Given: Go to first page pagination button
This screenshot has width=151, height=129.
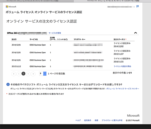Looking at the screenshot, I should [x=14, y=74].
